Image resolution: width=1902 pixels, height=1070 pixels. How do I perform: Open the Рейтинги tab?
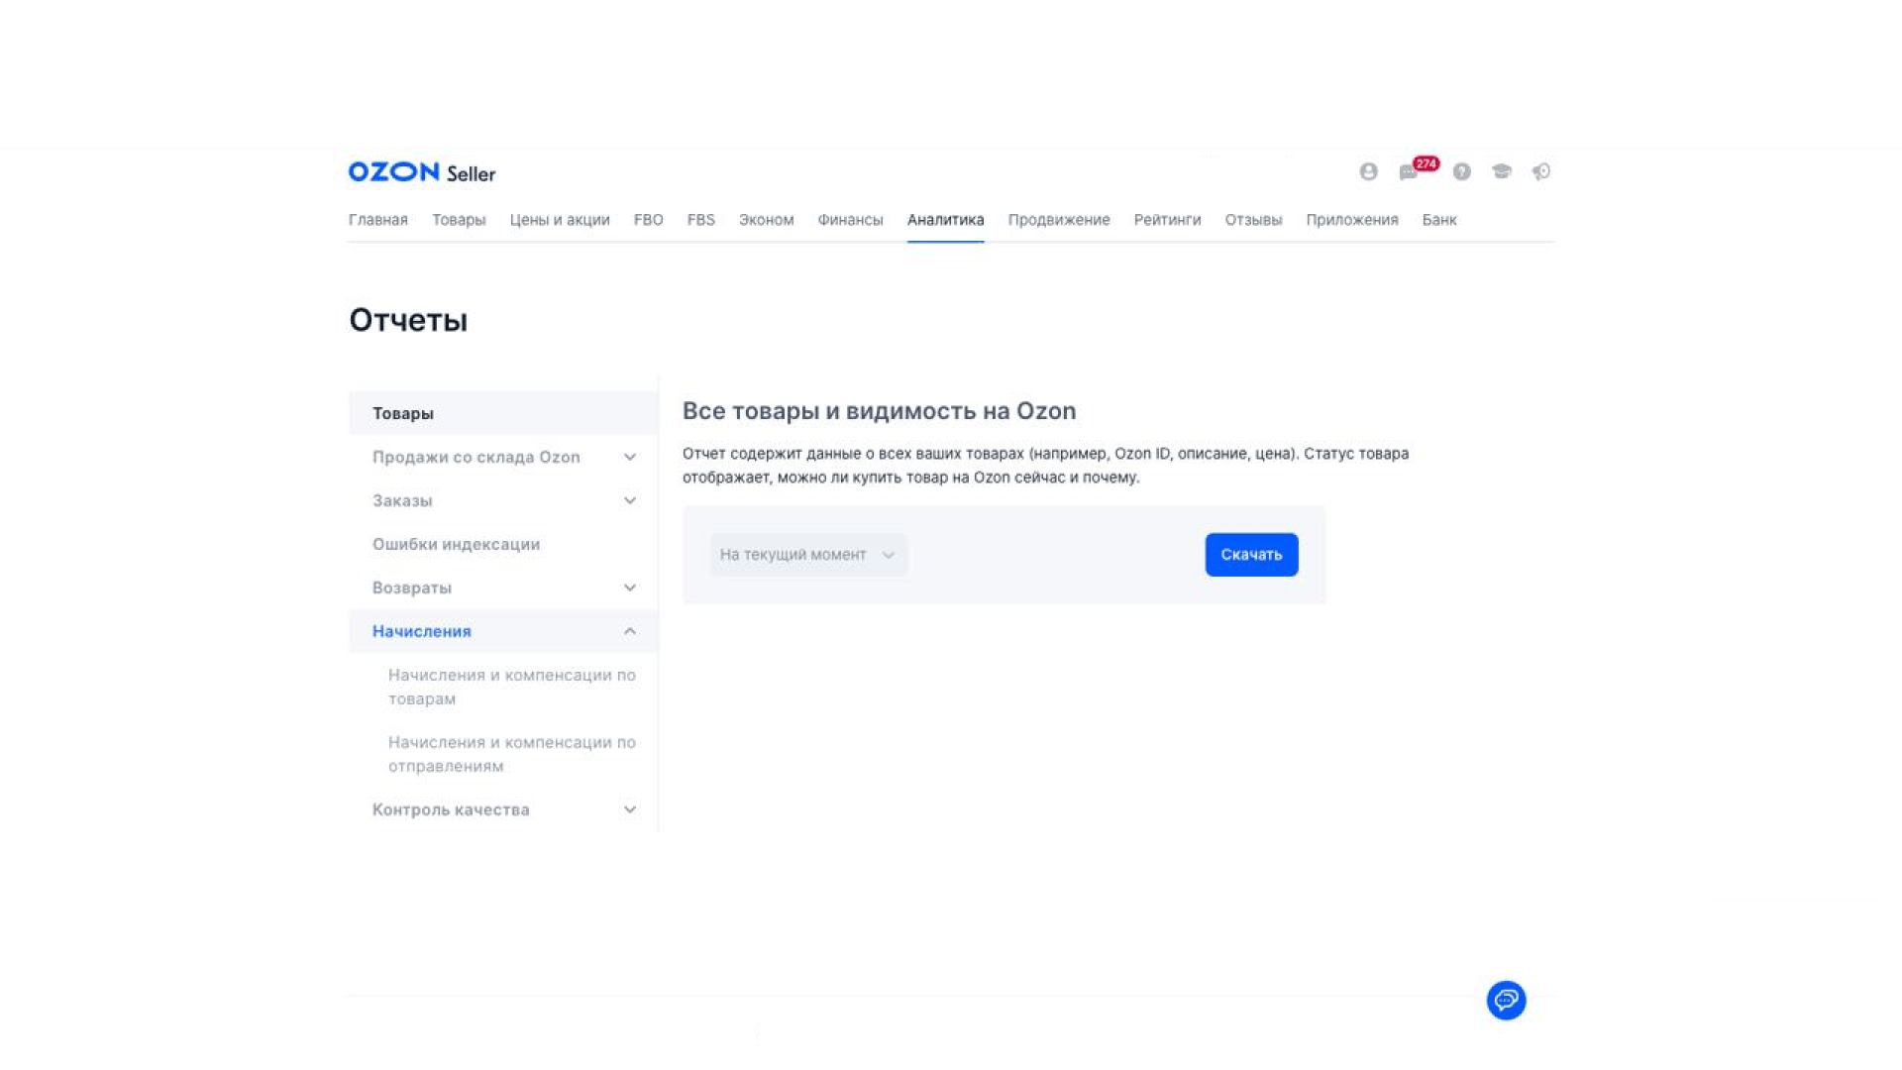coord(1168,220)
